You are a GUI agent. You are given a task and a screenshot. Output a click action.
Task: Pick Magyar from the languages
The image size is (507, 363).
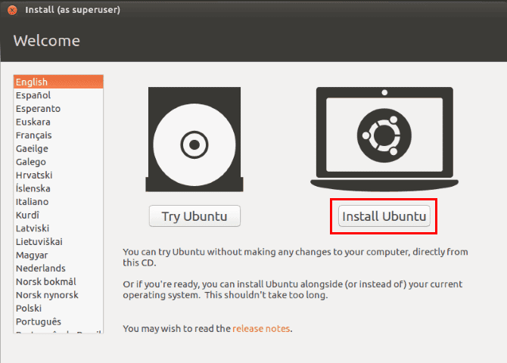58,255
